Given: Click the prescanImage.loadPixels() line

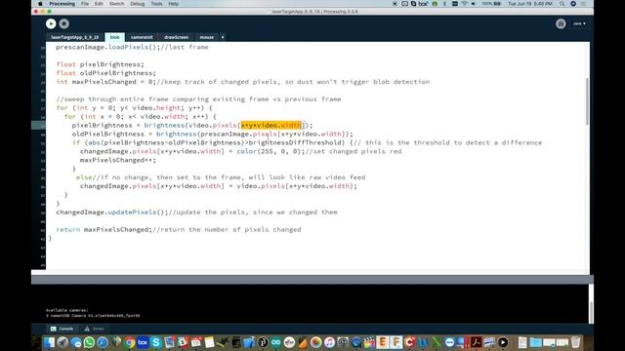Looking at the screenshot, I should (x=132, y=47).
